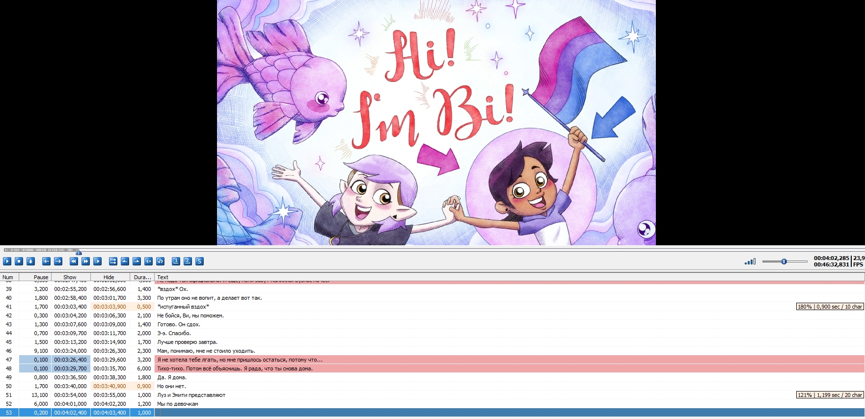
Task: Click highlighted hide time 00:03:40,900
Action: tap(109, 386)
